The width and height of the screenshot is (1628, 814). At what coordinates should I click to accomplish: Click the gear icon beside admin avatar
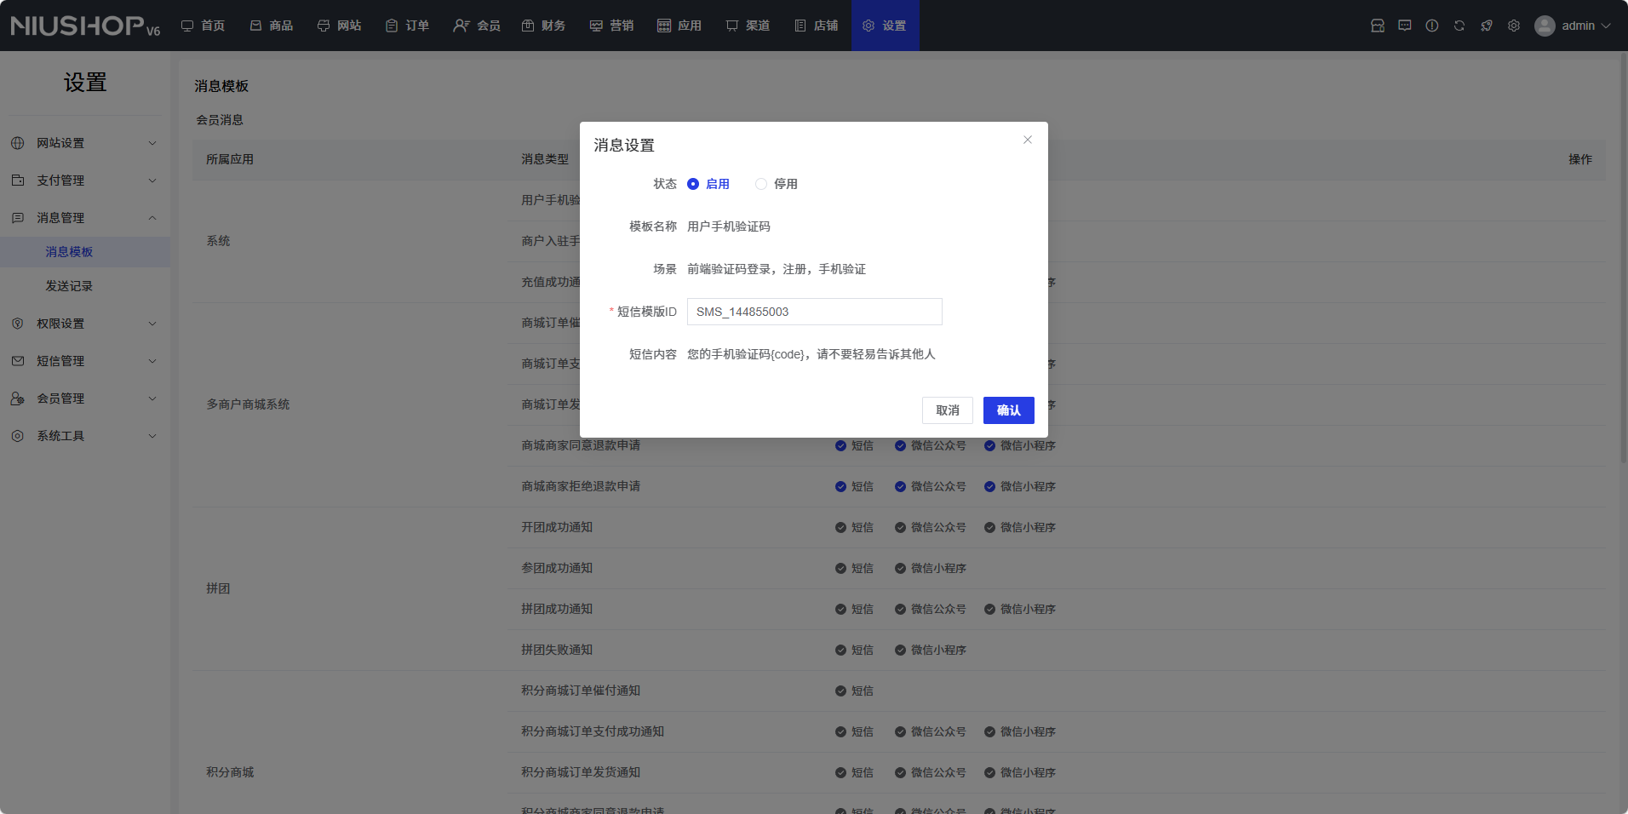click(1514, 26)
